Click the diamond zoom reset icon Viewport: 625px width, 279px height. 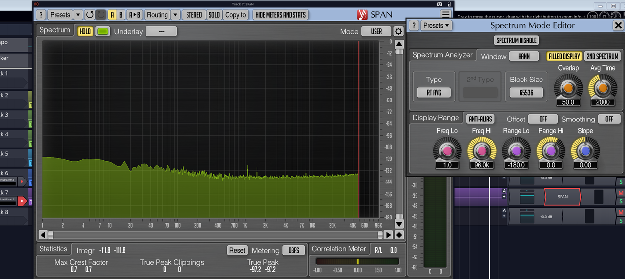pos(399,235)
